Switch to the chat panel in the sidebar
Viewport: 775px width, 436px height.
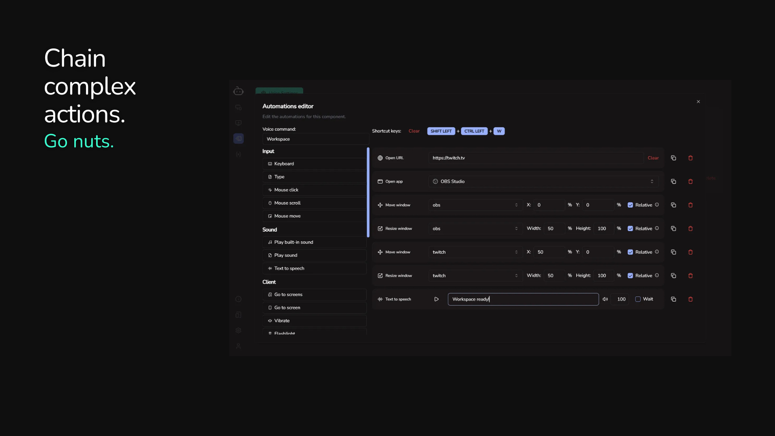coord(239,107)
